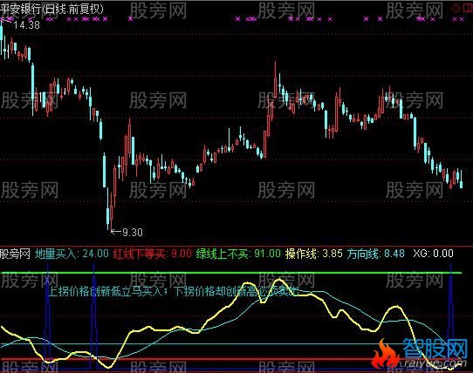Click the red square icon at top right
This screenshot has width=473, height=373.
(x=468, y=8)
